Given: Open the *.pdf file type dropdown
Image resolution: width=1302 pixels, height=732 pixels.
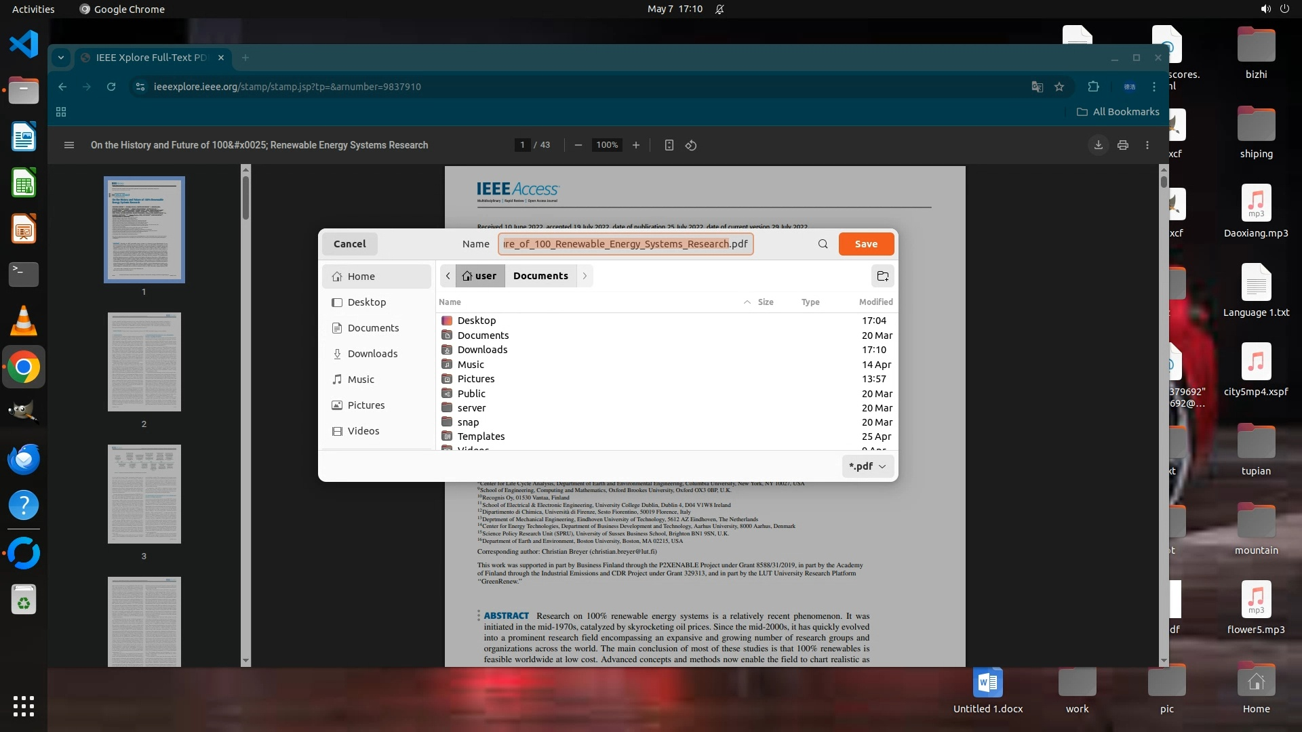Looking at the screenshot, I should point(867,466).
